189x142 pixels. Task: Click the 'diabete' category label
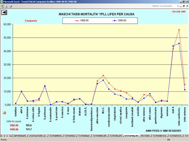click(x=80, y=112)
